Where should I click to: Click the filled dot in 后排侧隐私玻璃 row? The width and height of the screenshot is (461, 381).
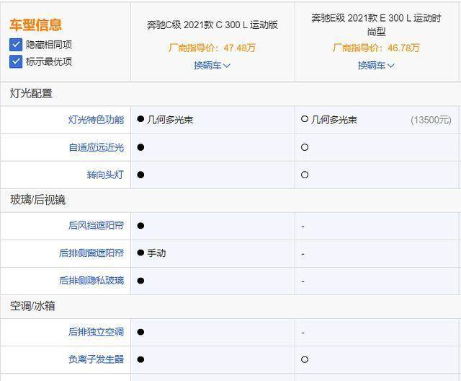pyautogui.click(x=140, y=281)
